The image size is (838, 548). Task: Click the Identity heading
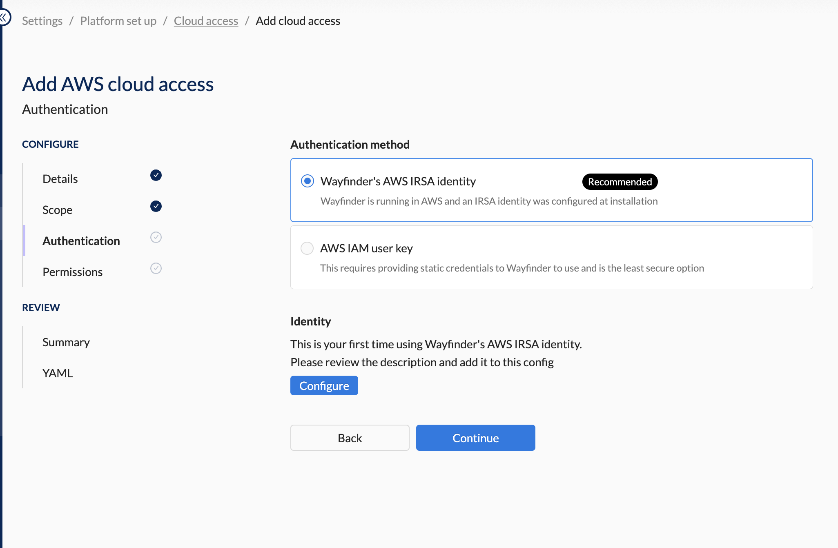tap(310, 321)
